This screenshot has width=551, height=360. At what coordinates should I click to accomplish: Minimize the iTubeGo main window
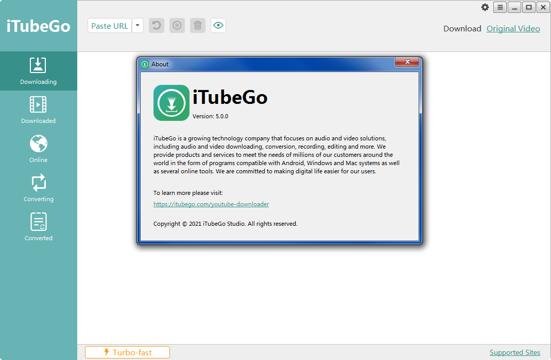coord(514,7)
